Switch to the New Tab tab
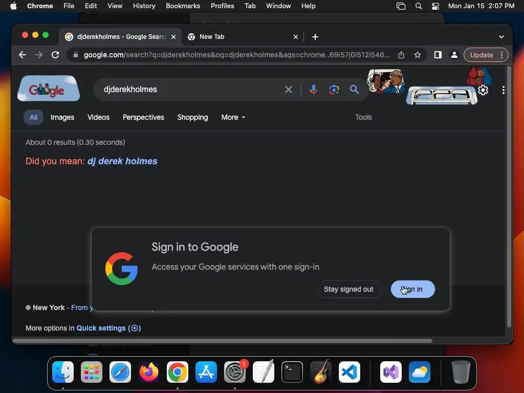524x393 pixels. click(243, 37)
